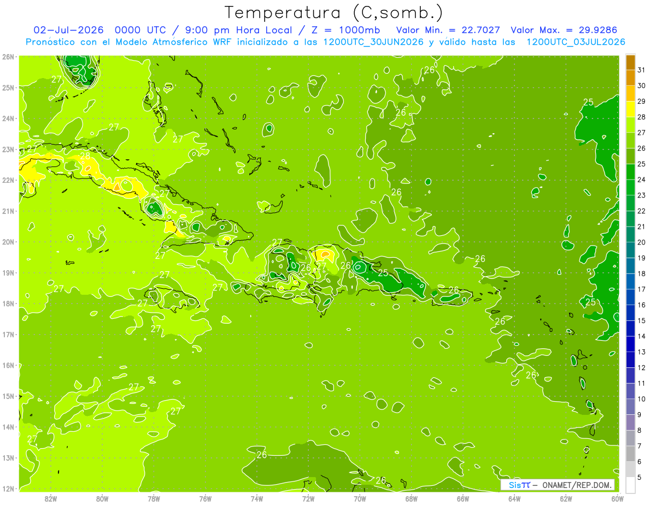Select the date text "02-Jul-2026"
Screen dimensions: 656x506
(68, 30)
